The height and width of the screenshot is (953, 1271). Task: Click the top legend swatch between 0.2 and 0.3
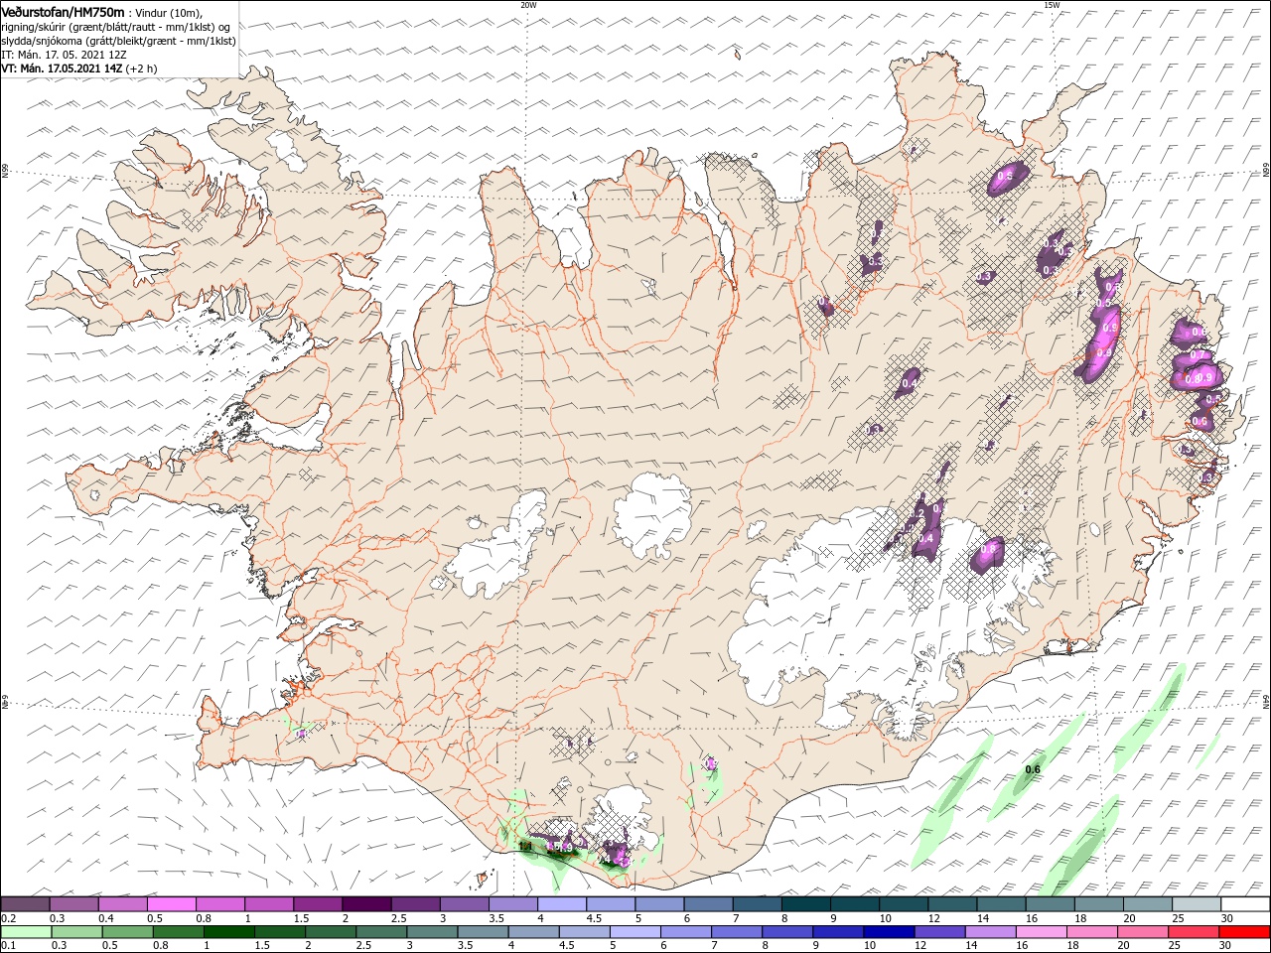click(x=26, y=904)
